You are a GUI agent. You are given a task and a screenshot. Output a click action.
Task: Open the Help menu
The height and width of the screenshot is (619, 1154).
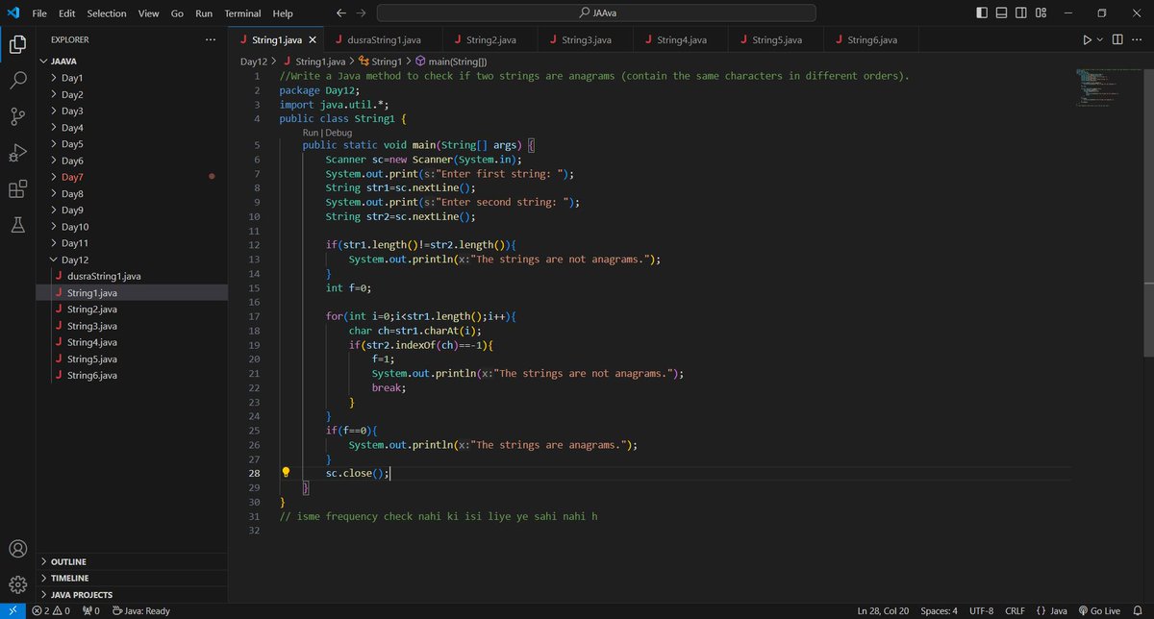coord(283,13)
